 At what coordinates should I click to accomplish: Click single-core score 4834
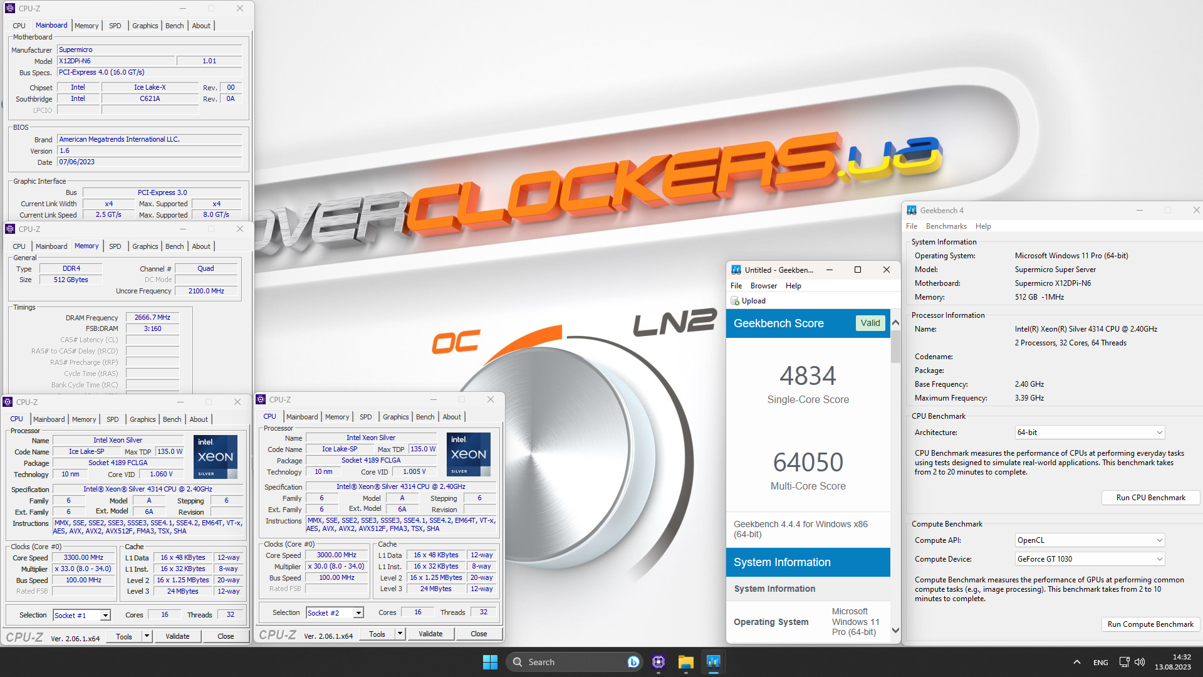click(808, 375)
